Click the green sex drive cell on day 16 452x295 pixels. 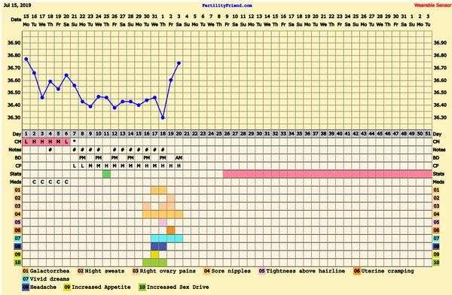pyautogui.click(x=146, y=263)
